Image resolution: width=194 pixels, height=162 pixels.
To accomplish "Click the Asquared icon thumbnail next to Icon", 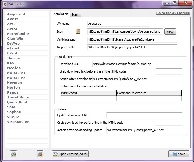I will tap(78, 31).
